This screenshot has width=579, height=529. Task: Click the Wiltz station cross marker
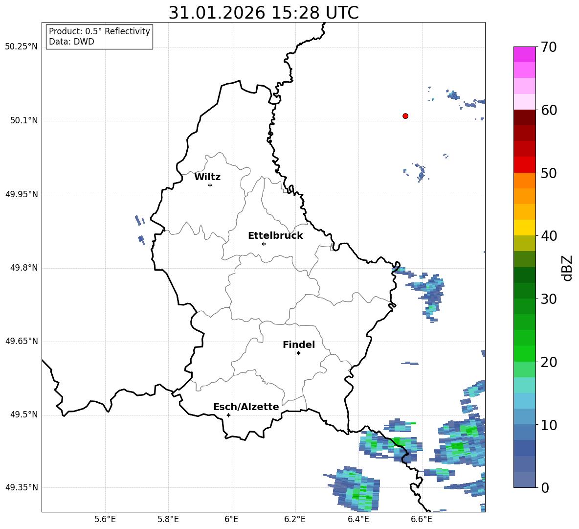[210, 185]
